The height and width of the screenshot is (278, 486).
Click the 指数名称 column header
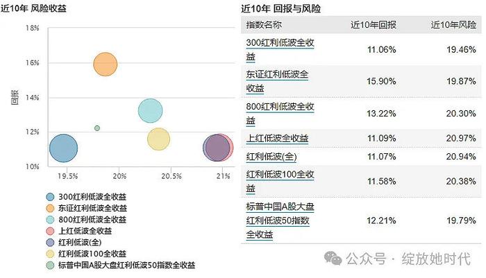(x=264, y=25)
